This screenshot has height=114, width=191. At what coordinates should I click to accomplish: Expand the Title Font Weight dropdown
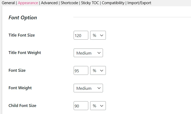pos(88,53)
